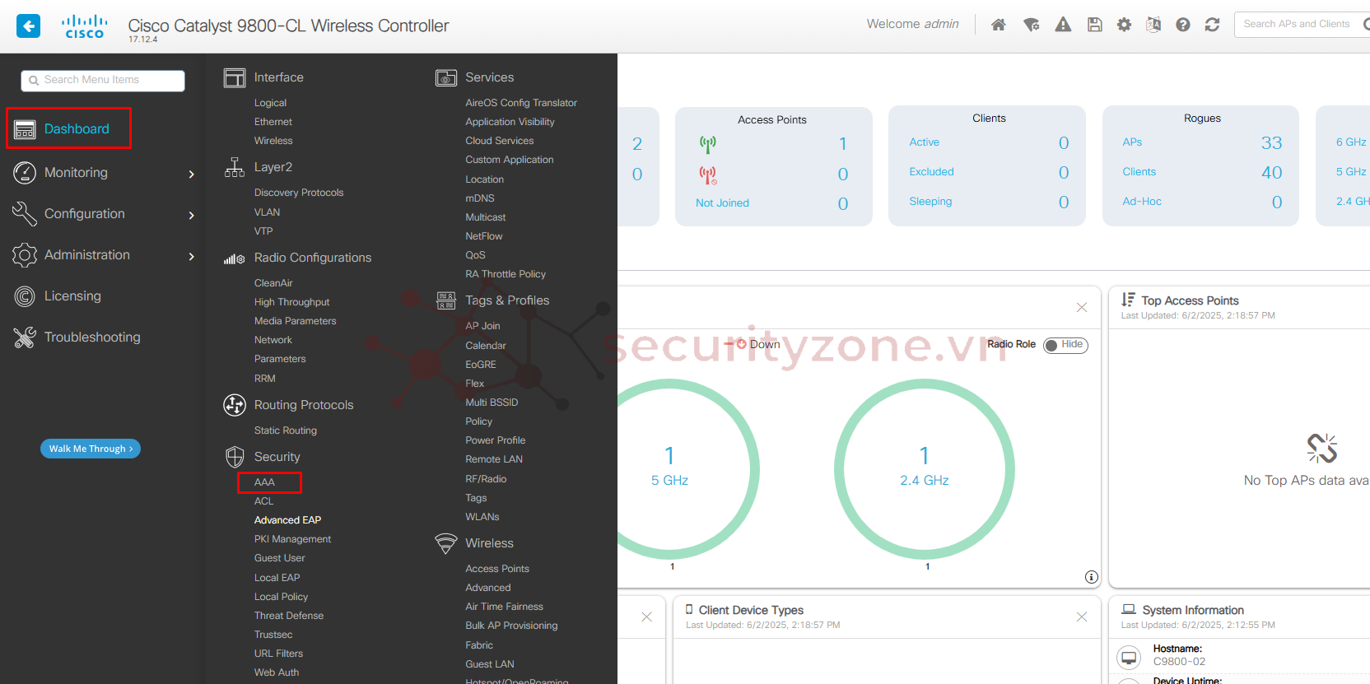Open Advanced EAP under Security

287,520
